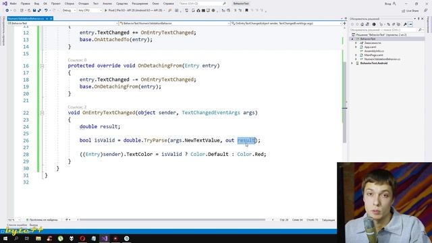This screenshot has width=432, height=243.
Task: Click the Visual Studio taskbar icon
Action: [105, 238]
